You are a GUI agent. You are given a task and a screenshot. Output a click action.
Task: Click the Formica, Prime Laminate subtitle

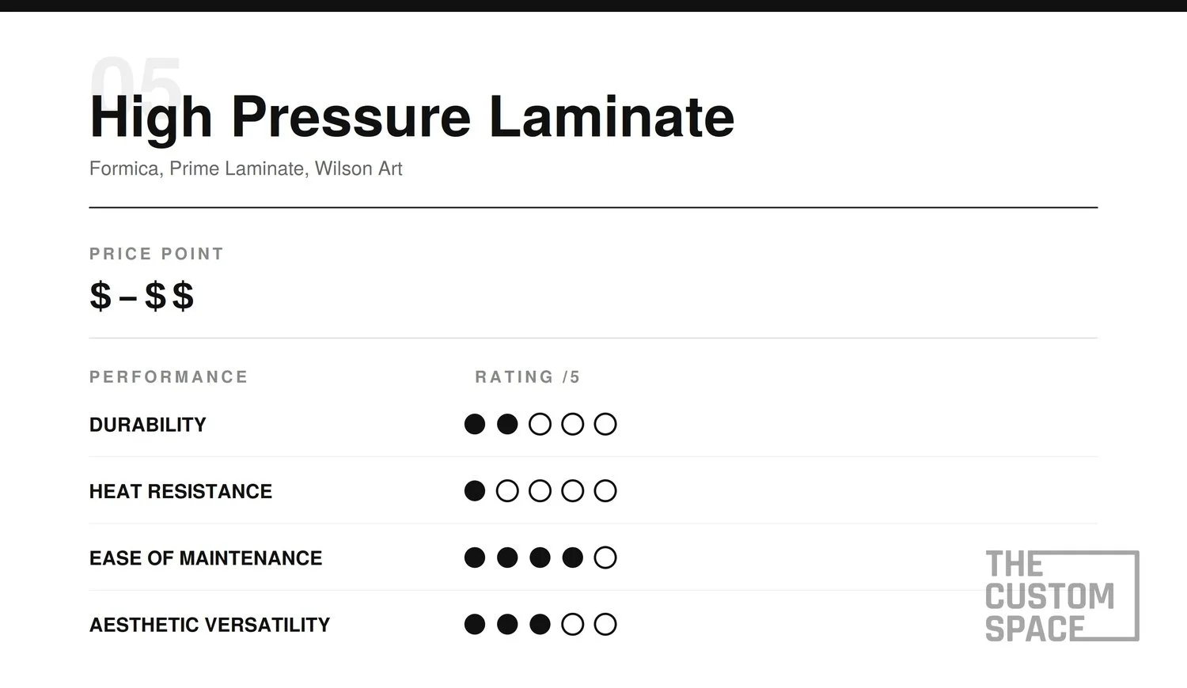tap(246, 168)
